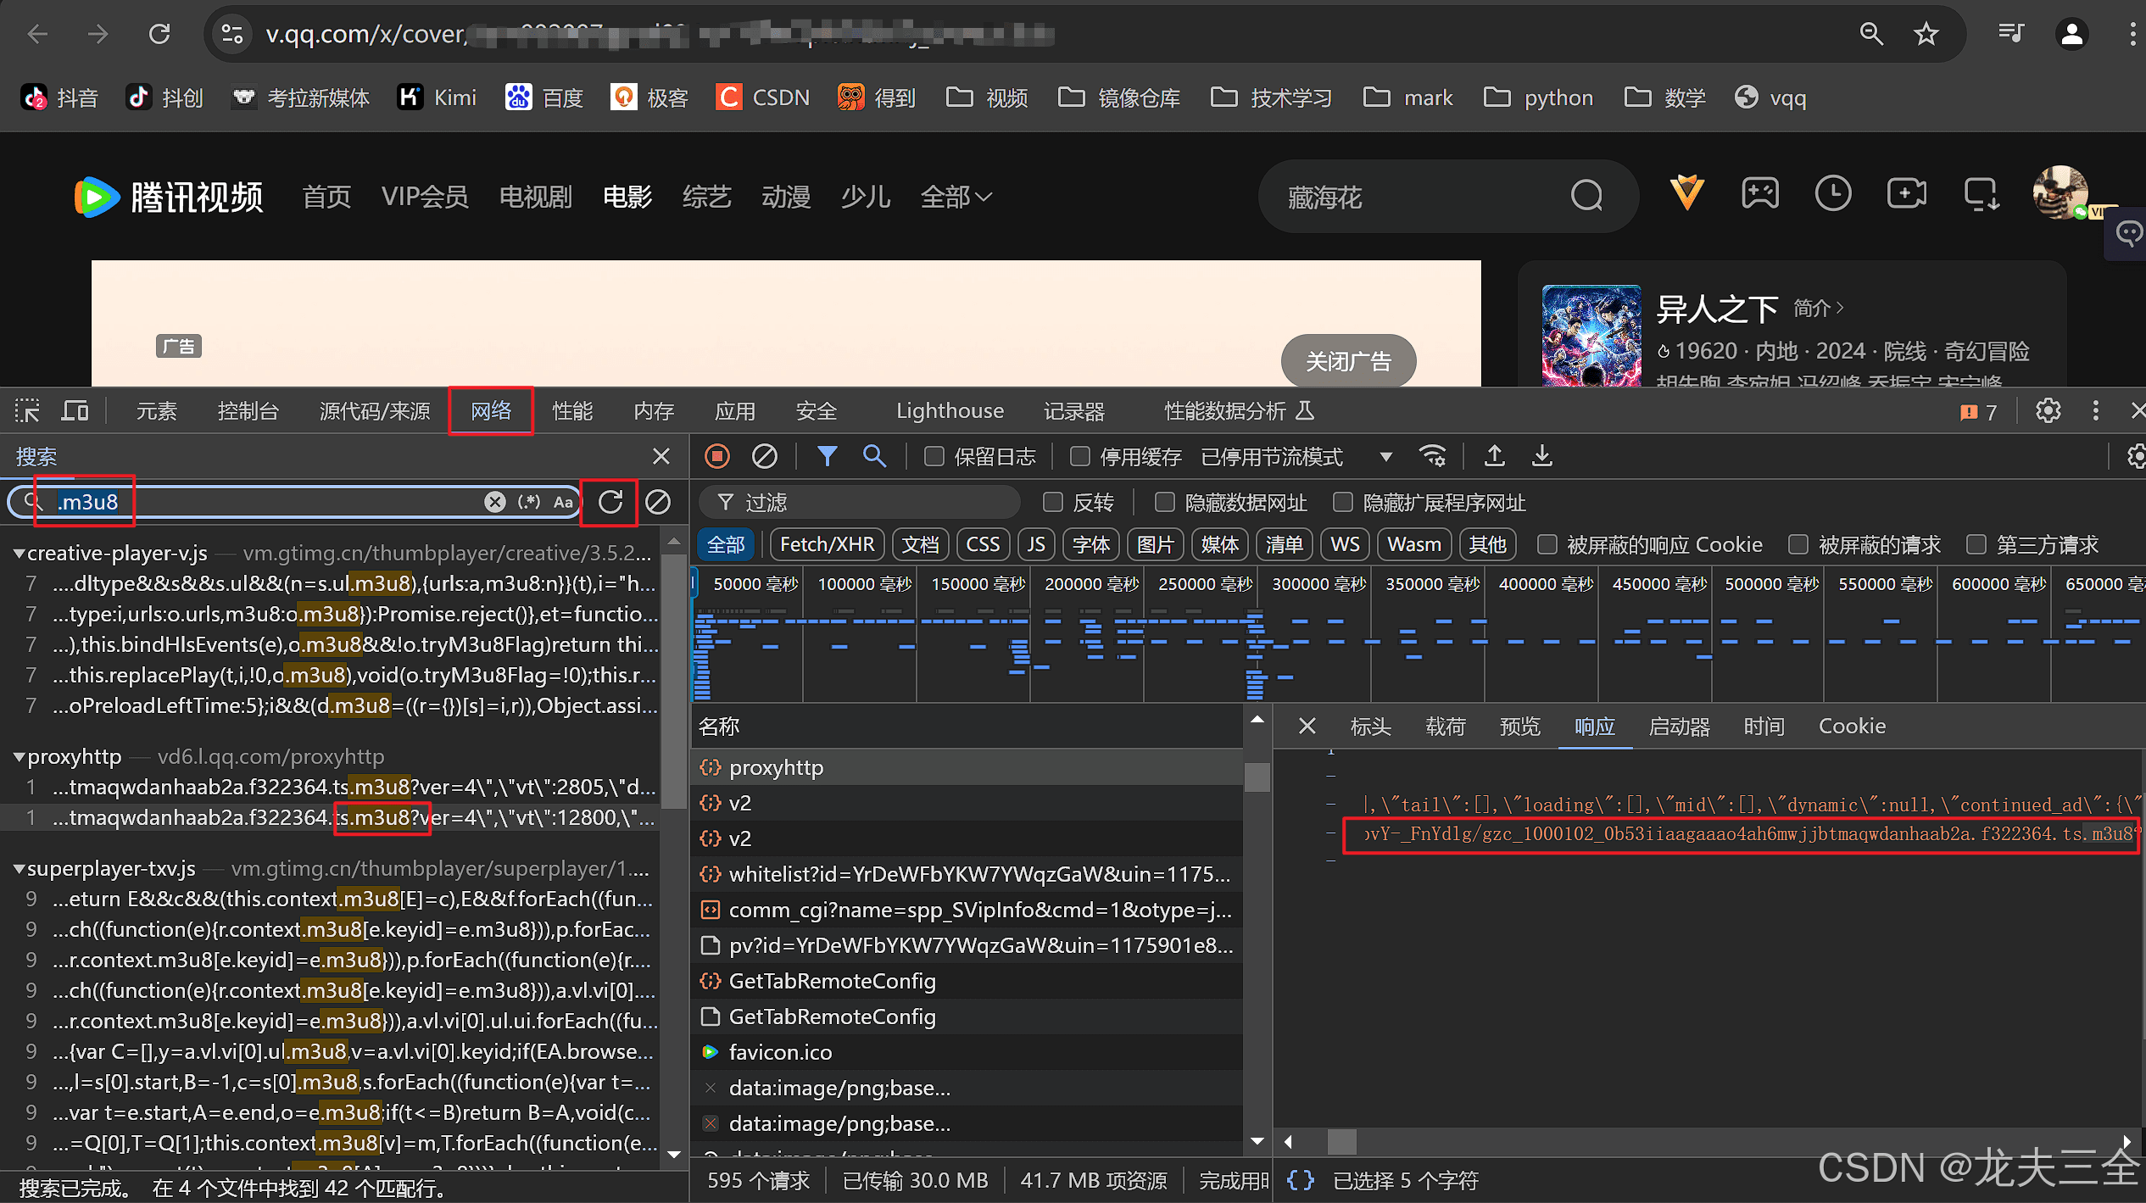Screen dimensions: 2146x1203
Task: Open the CSDN bookmark
Action: (x=763, y=97)
